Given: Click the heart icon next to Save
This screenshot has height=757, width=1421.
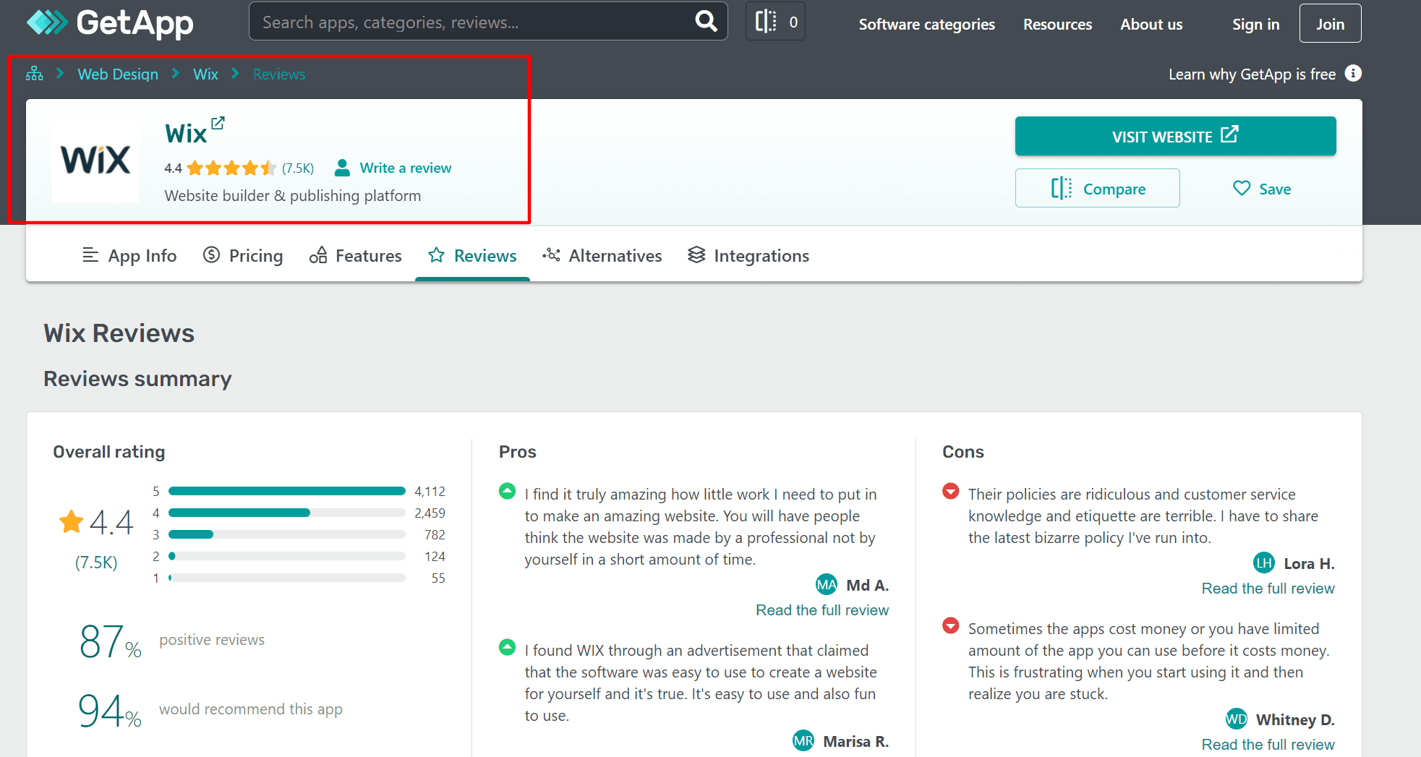Looking at the screenshot, I should (1242, 189).
